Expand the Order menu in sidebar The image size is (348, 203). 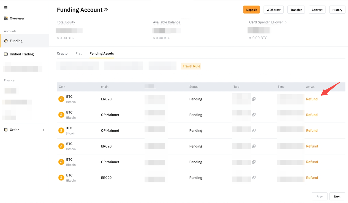[x=44, y=130]
